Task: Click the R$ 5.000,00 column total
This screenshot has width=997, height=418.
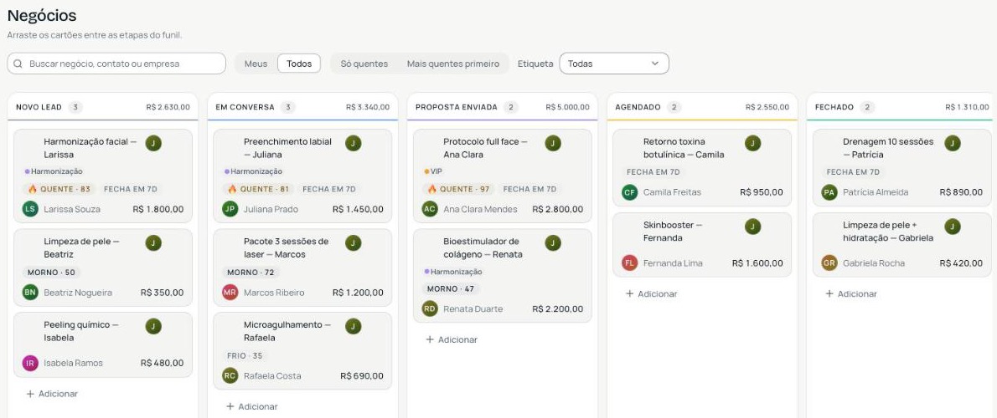Action: 568,107
